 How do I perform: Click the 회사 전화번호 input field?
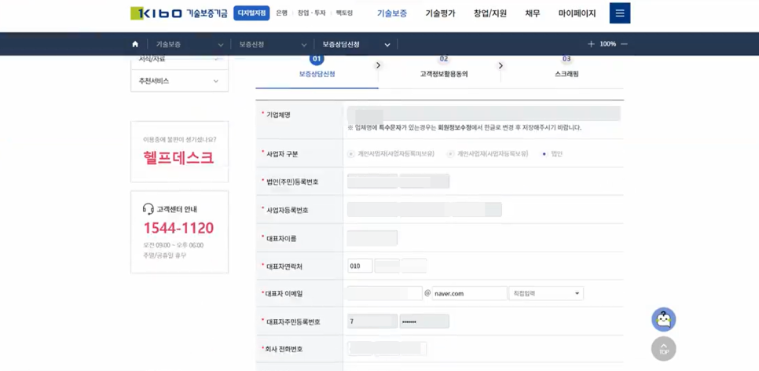point(387,349)
